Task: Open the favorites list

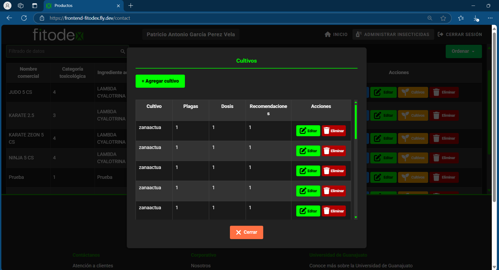Action: click(x=461, y=18)
